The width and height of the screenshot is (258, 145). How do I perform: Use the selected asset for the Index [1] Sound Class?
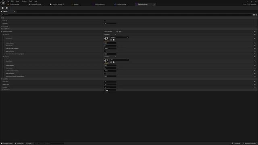(x=111, y=62)
